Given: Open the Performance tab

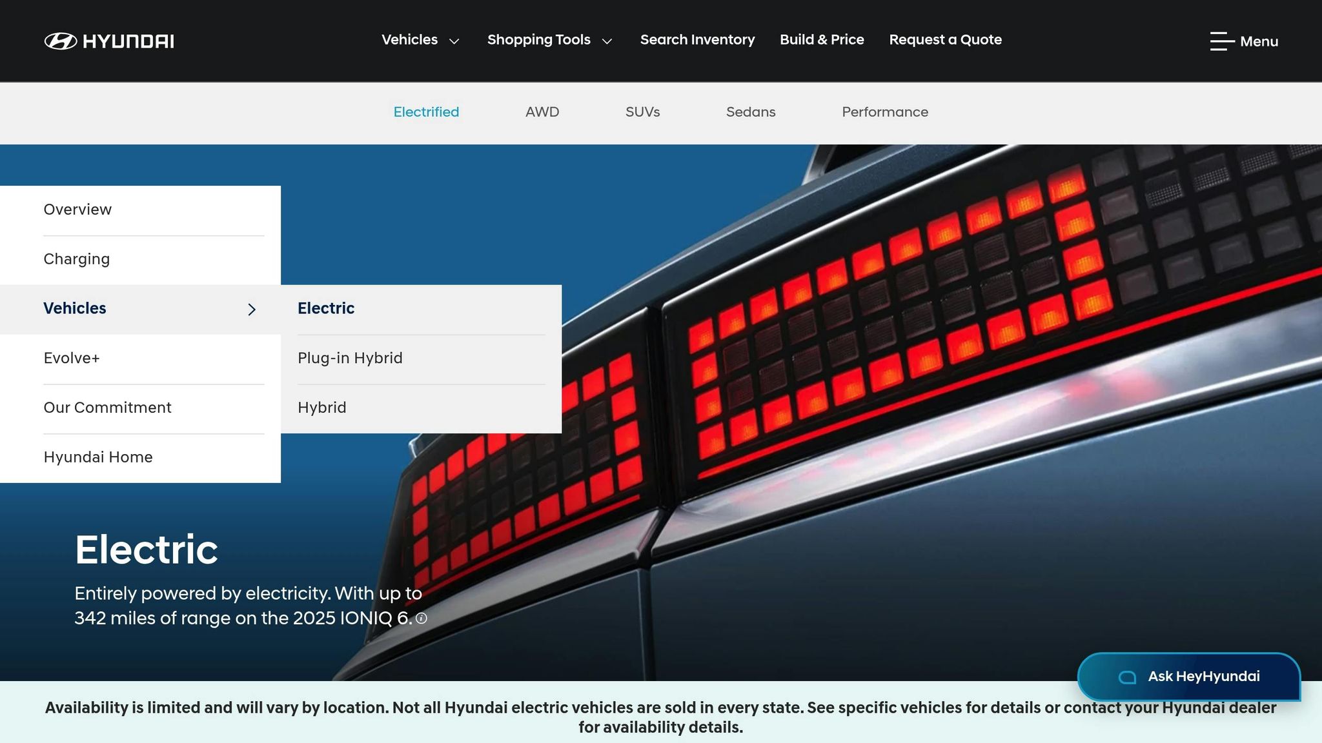Looking at the screenshot, I should tap(885, 112).
